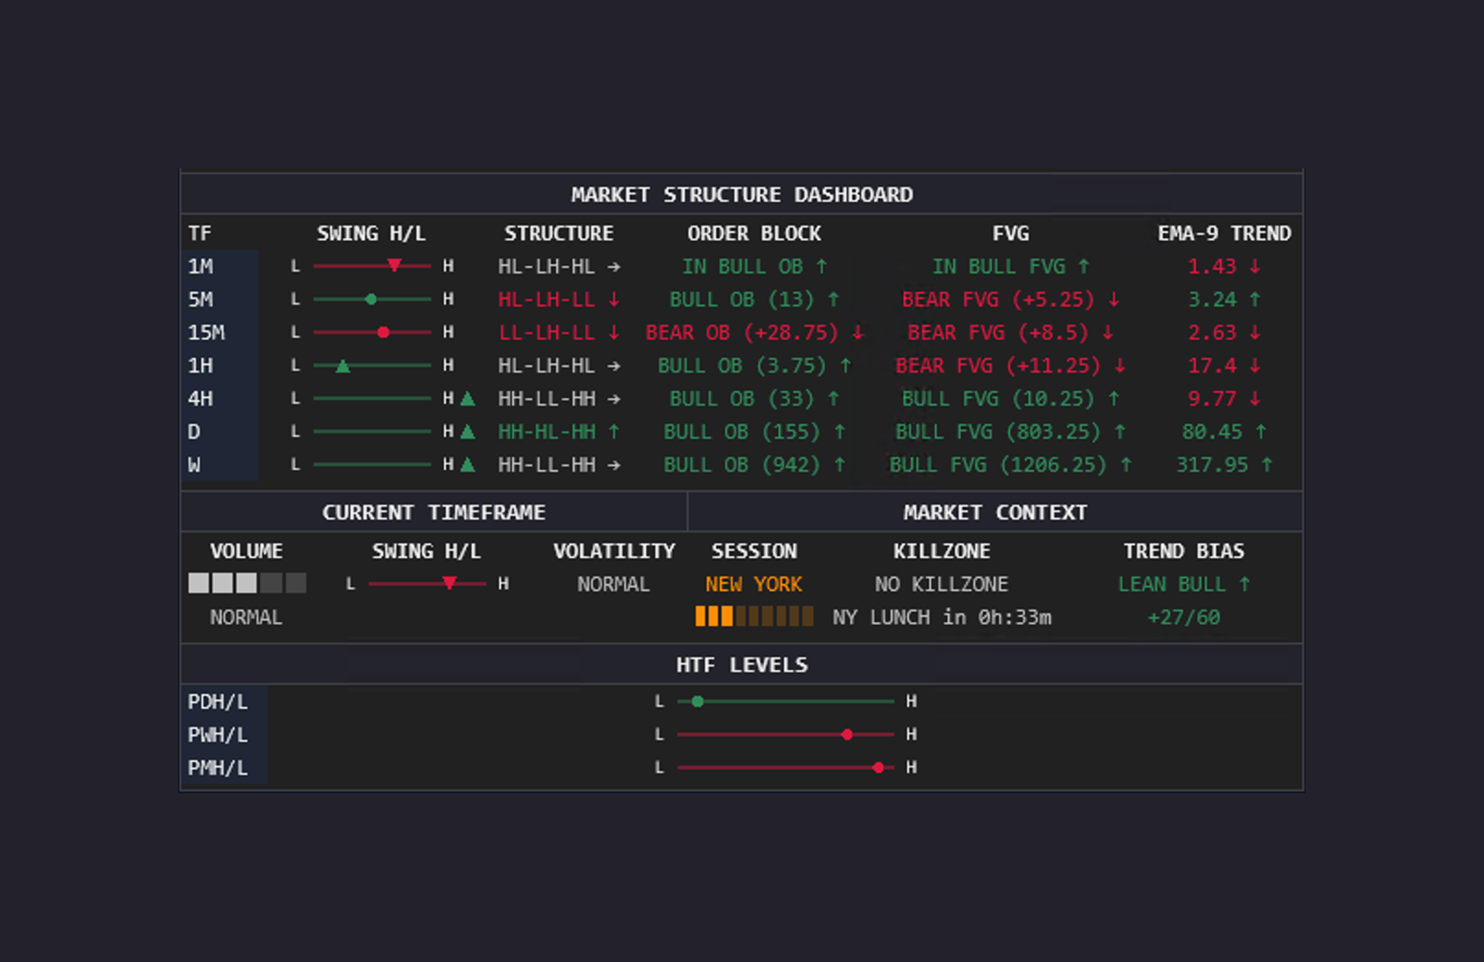Click the FVG column header
Viewport: 1484px width, 962px height.
pos(1010,233)
